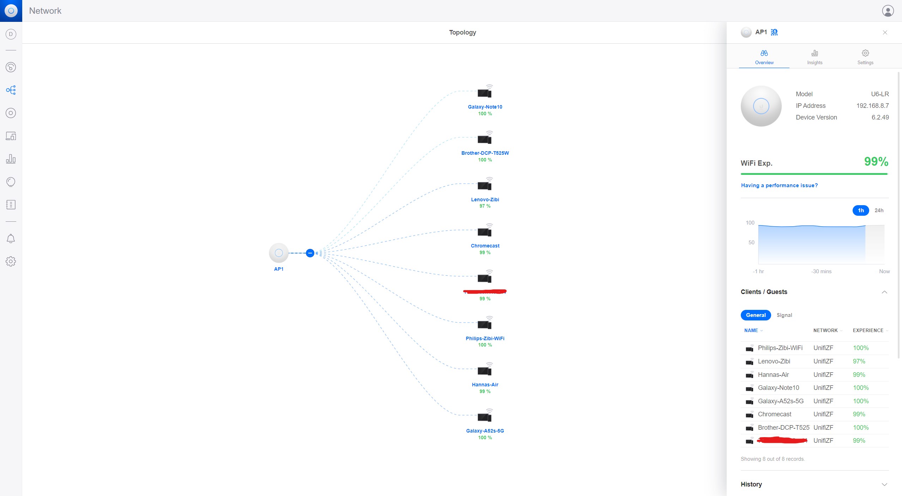Open the sidebar Settings gear icon
This screenshot has height=496, width=902.
point(11,261)
